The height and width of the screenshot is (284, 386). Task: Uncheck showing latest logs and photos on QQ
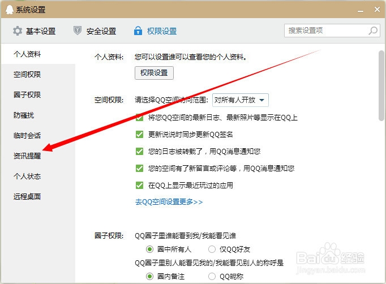click(x=139, y=117)
